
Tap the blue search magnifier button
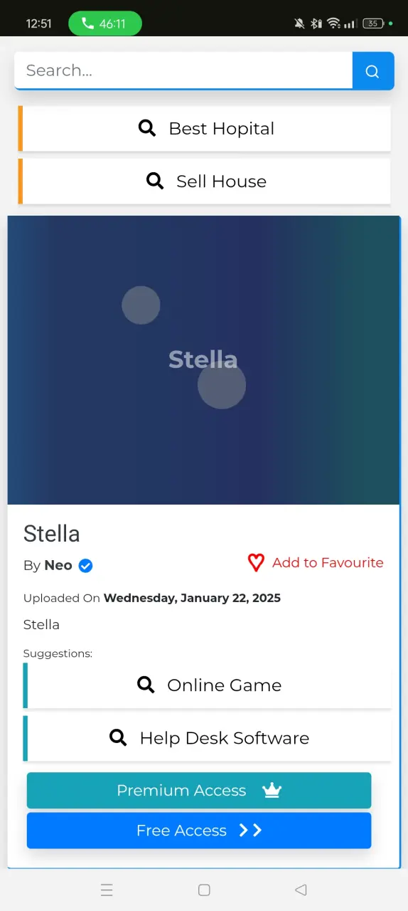pyautogui.click(x=373, y=70)
